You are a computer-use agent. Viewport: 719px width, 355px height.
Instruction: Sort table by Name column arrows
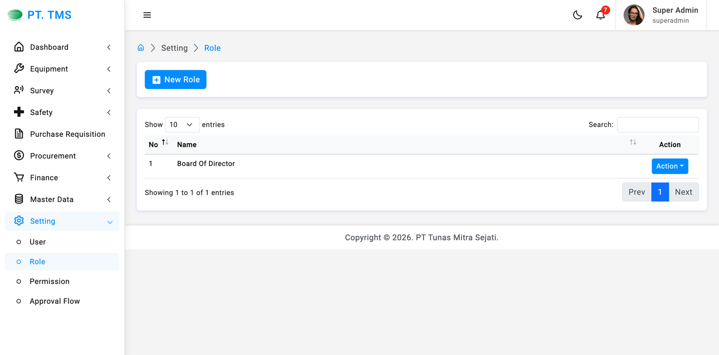pos(633,143)
